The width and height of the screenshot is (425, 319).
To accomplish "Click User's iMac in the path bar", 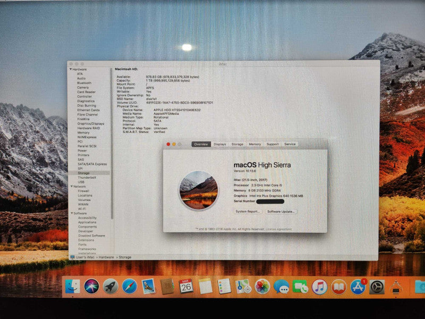I will [x=85, y=257].
